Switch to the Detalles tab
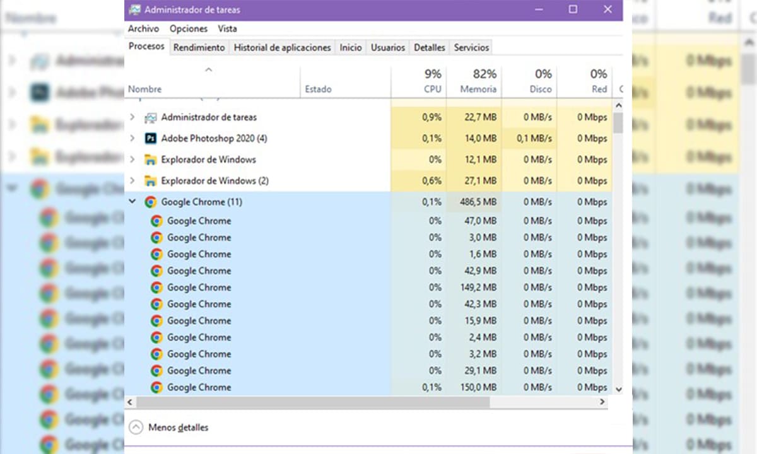Image resolution: width=757 pixels, height=454 pixels. (429, 47)
